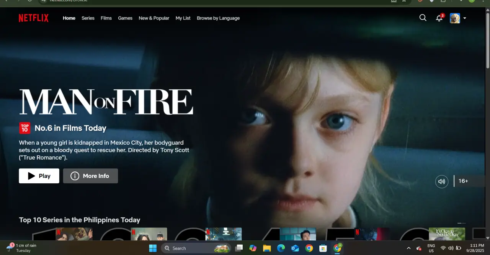Click 'Top 10 Series in the Philippines Today' heading
This screenshot has height=255, width=490.
[x=80, y=220]
